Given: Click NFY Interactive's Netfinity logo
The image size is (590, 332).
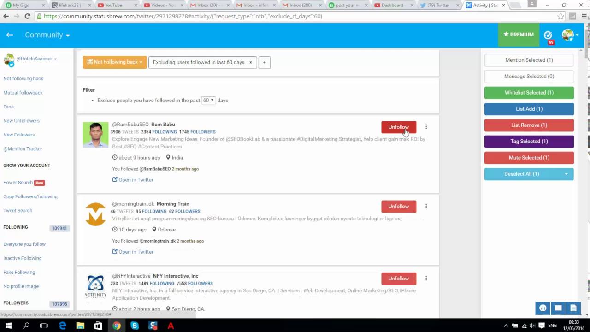Looking at the screenshot, I should (x=95, y=286).
